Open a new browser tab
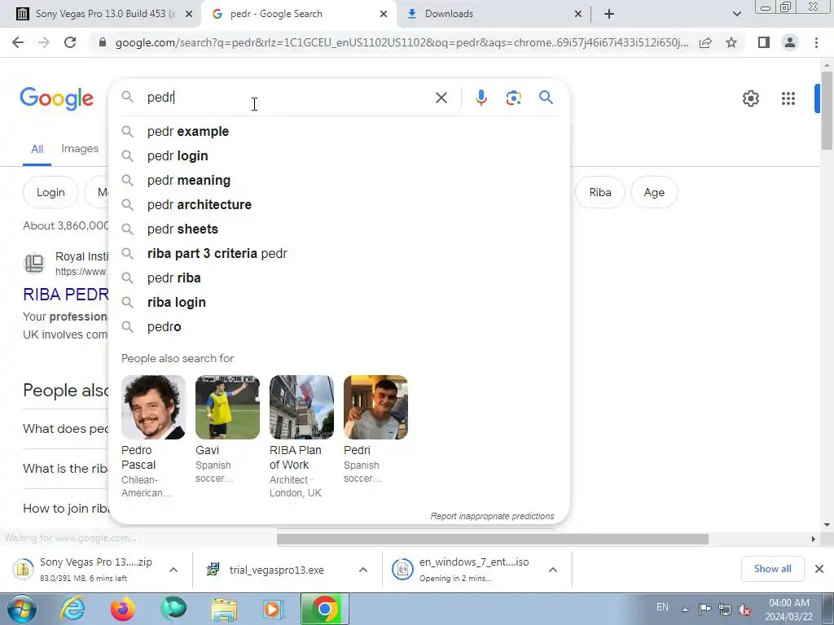This screenshot has height=625, width=834. tap(609, 14)
